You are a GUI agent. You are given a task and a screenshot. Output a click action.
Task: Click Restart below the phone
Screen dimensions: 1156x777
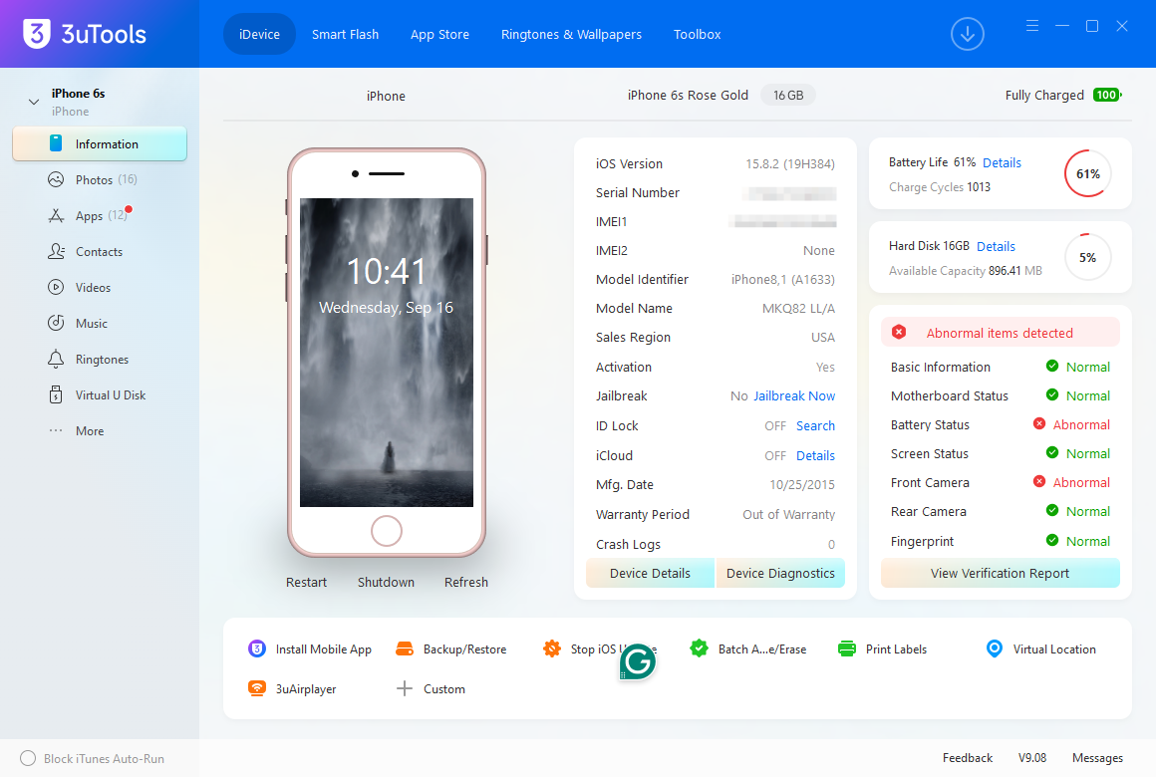point(306,582)
